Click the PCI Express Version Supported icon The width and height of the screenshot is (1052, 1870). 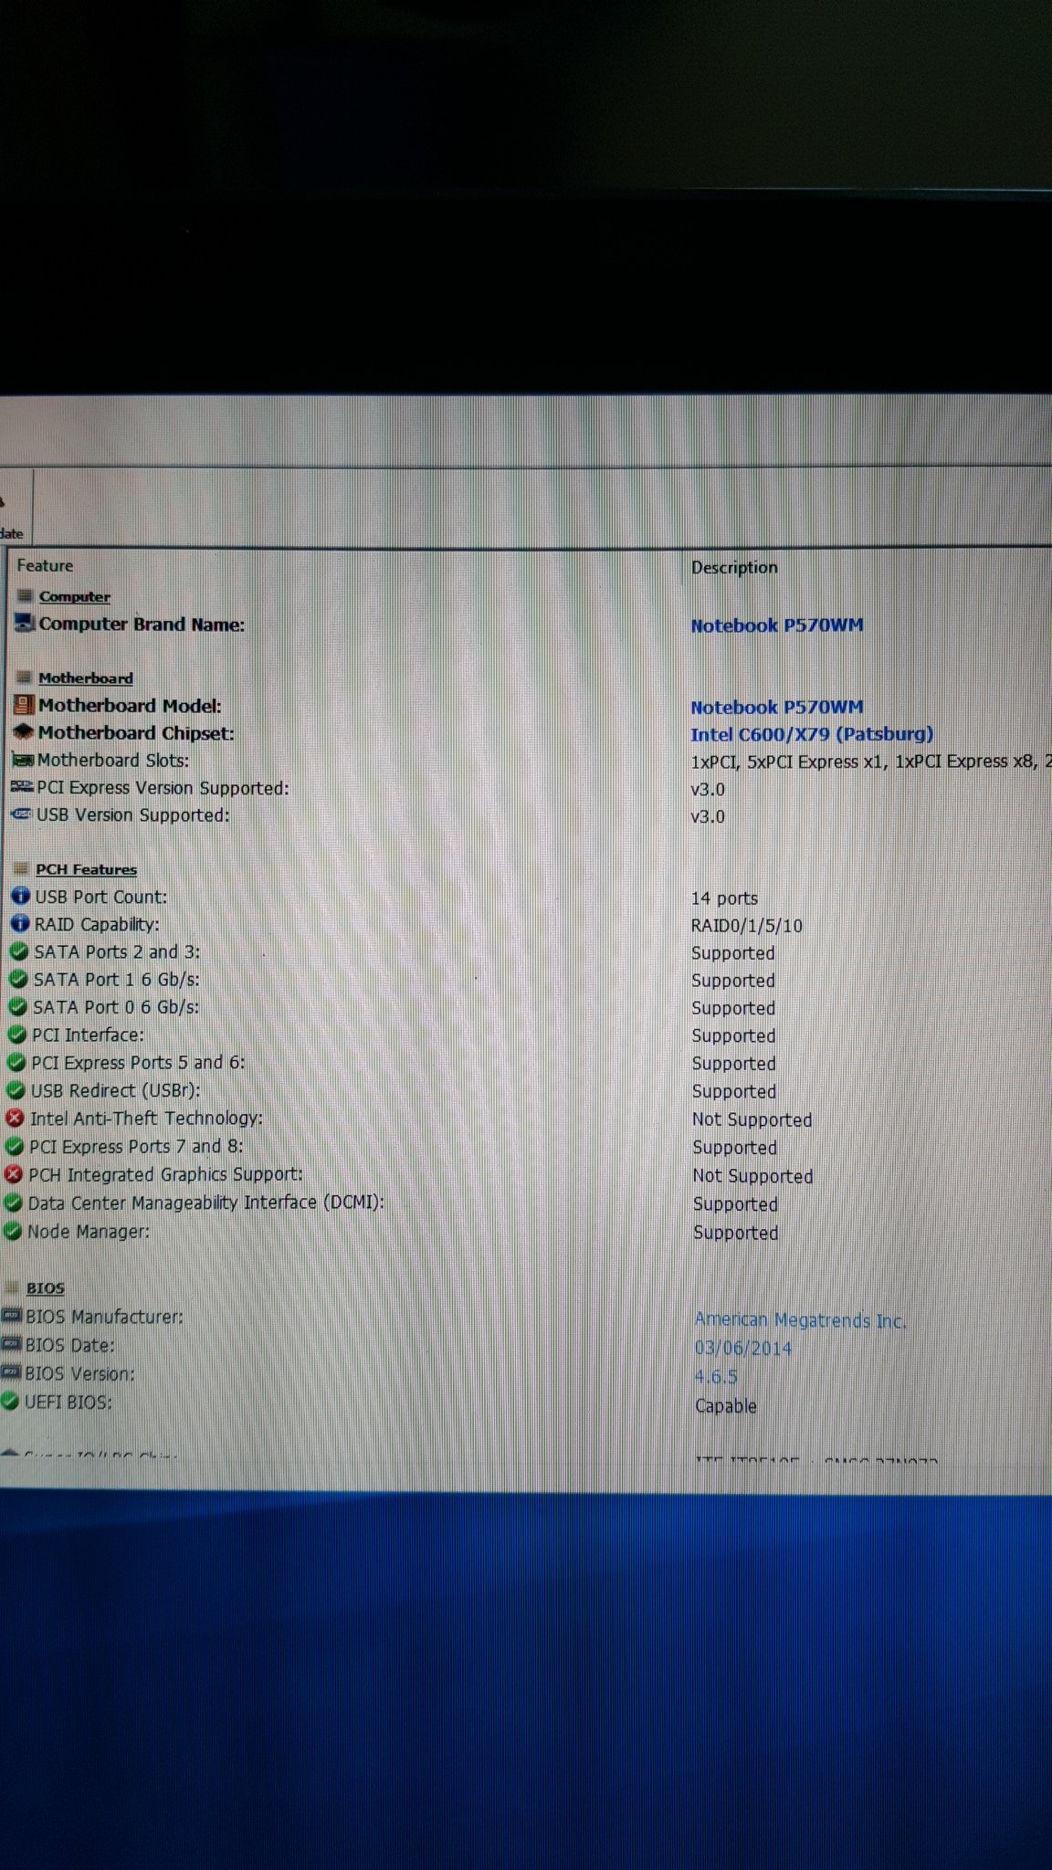pos(21,787)
